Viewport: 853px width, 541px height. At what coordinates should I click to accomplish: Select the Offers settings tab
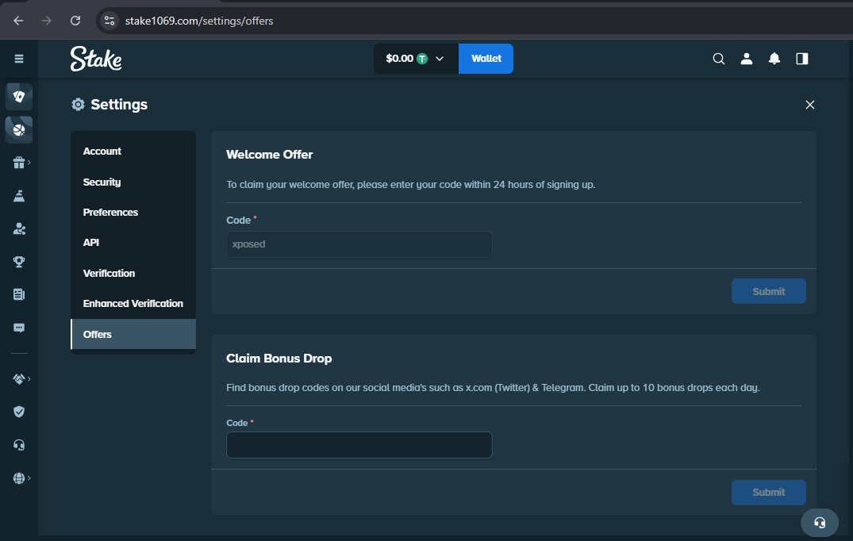pos(133,335)
